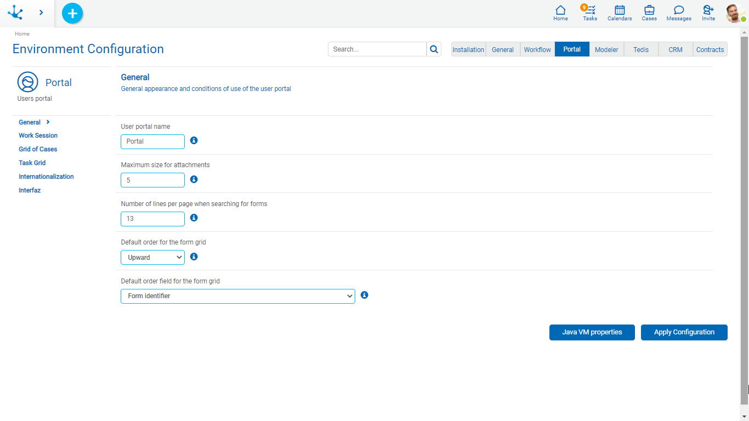
Task: Click the Apply Configuration button
Action: (684, 332)
